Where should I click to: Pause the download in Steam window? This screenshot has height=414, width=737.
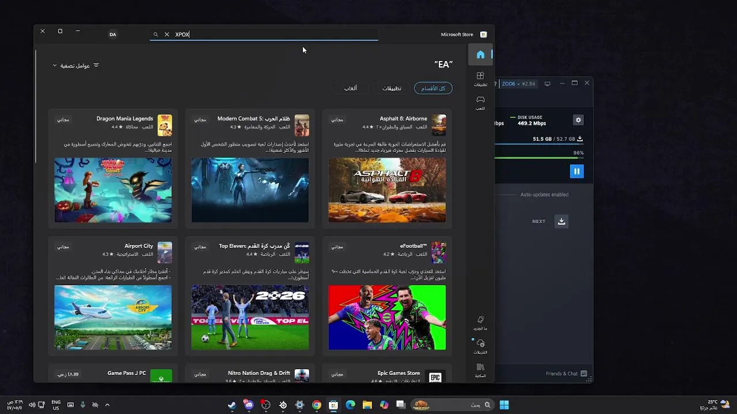tap(576, 171)
